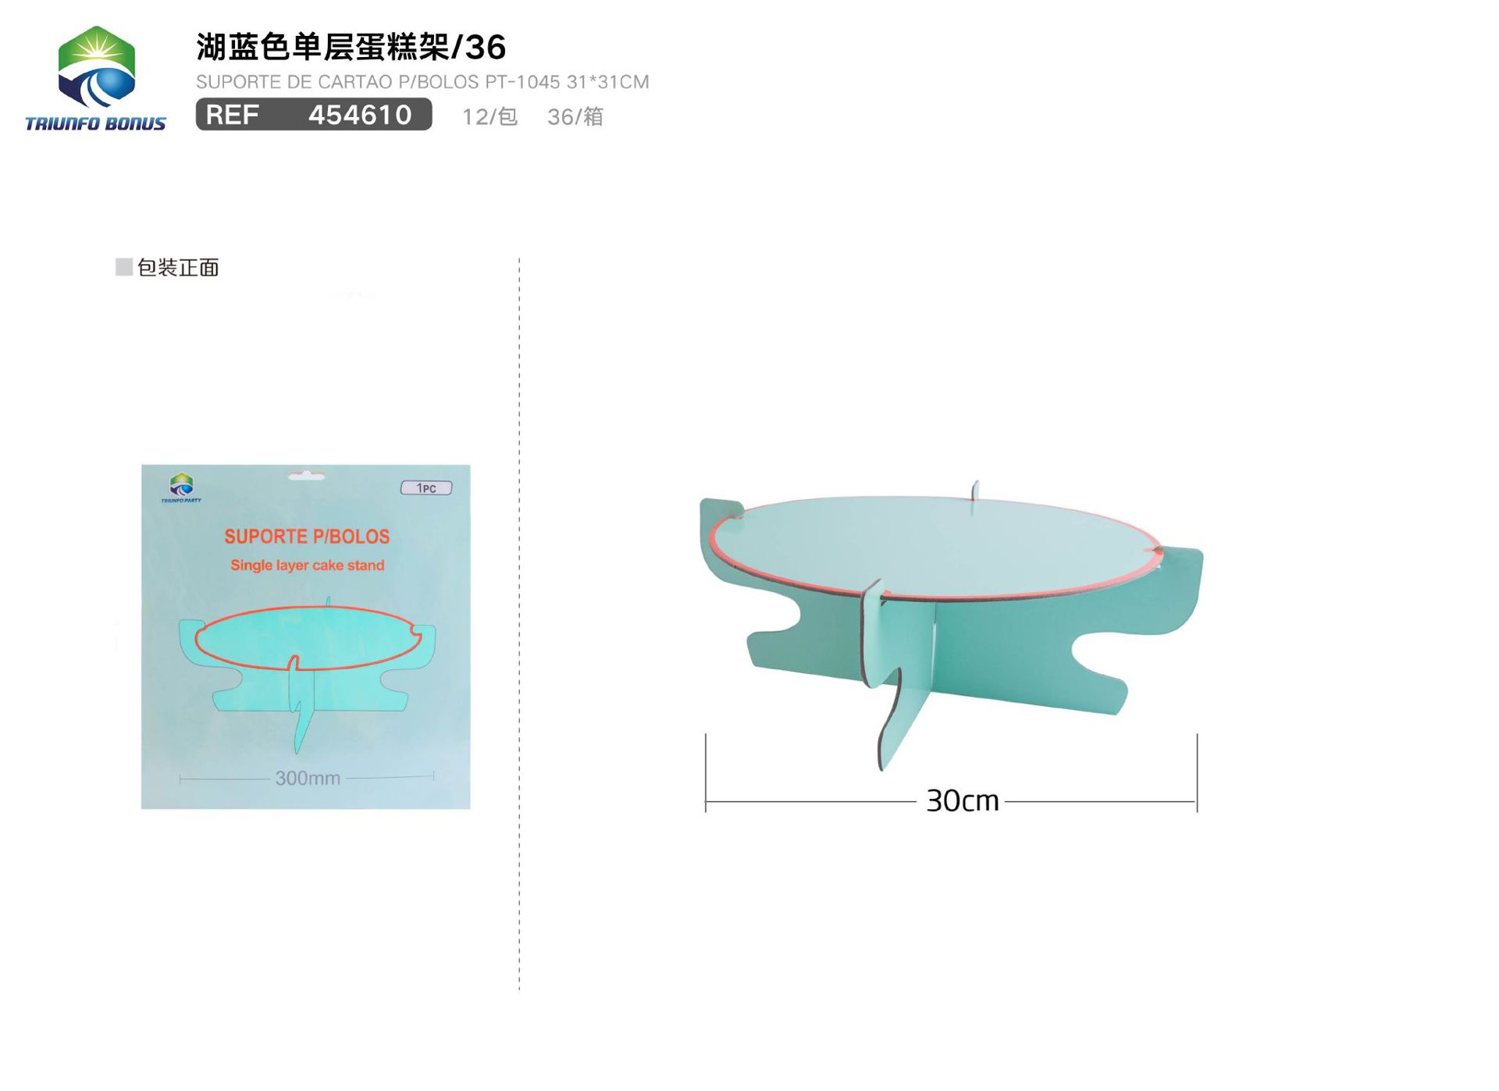Click the Chinese product title heading

(x=351, y=47)
